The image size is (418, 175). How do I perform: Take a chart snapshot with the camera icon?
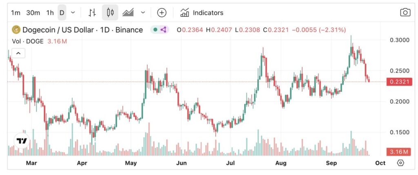pos(405,13)
